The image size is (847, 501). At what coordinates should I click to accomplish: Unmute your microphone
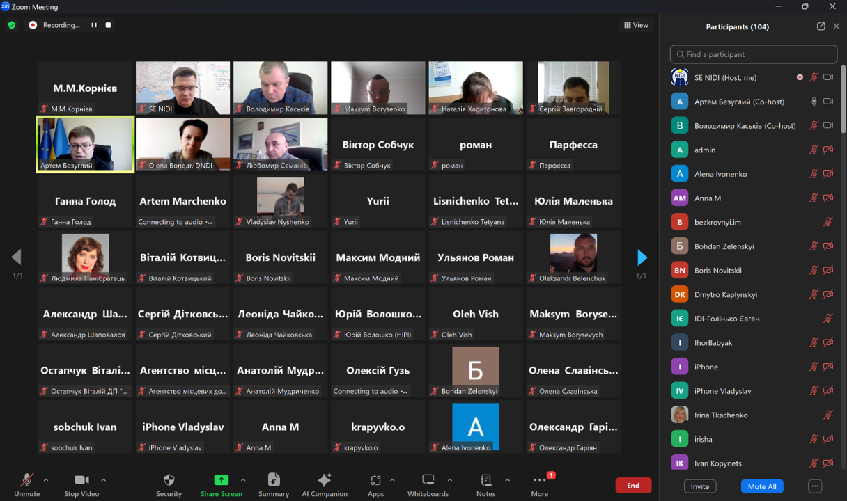coord(27,480)
